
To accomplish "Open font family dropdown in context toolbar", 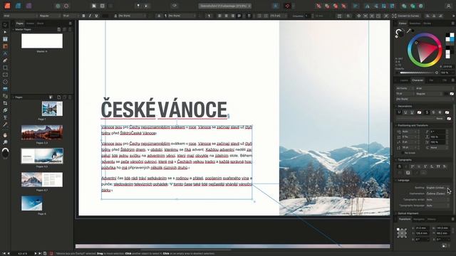I will 21,16.
